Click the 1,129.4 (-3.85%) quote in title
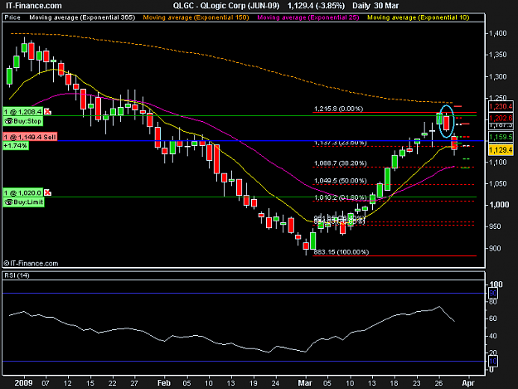 tap(316, 6)
